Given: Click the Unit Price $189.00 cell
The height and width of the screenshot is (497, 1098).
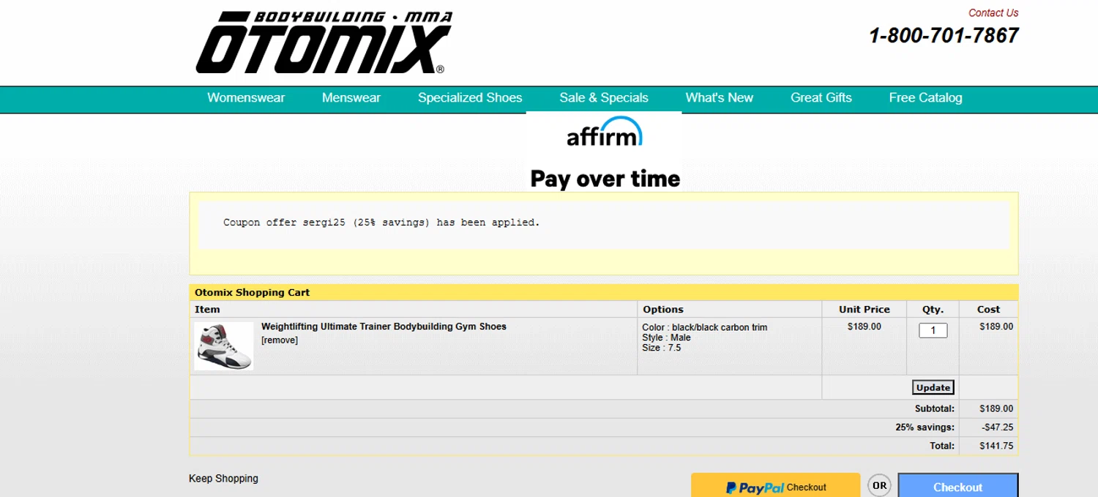Looking at the screenshot, I should point(864,326).
